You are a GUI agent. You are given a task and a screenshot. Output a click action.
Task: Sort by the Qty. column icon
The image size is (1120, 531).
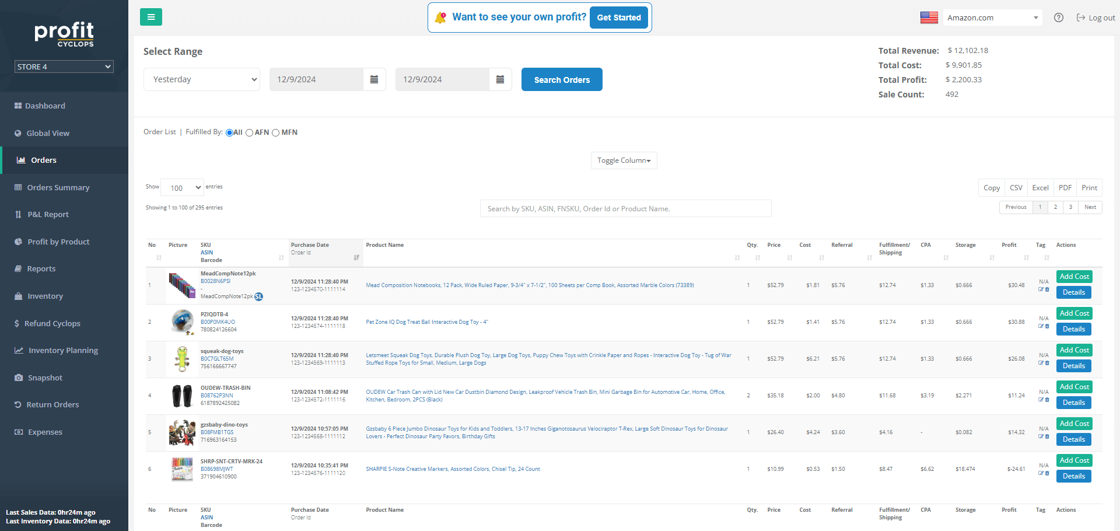click(757, 257)
